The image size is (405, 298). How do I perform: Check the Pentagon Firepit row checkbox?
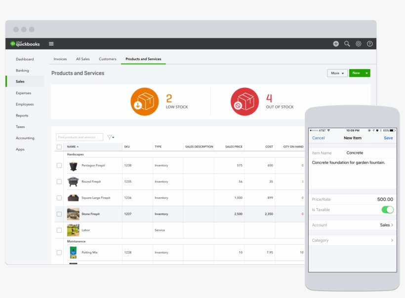click(59, 165)
